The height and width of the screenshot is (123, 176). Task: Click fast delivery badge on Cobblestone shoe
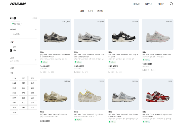point(44,62)
